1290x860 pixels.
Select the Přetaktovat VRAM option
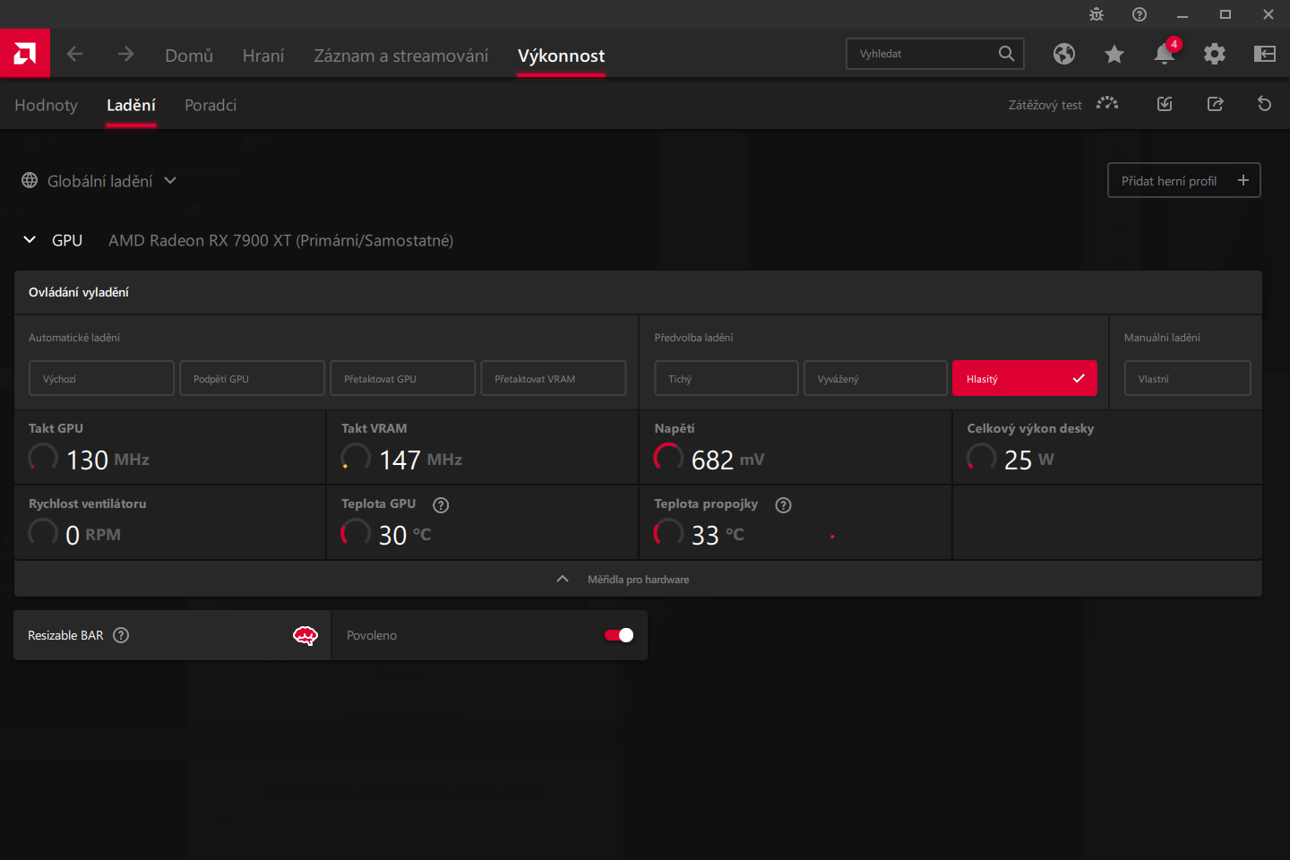click(554, 378)
